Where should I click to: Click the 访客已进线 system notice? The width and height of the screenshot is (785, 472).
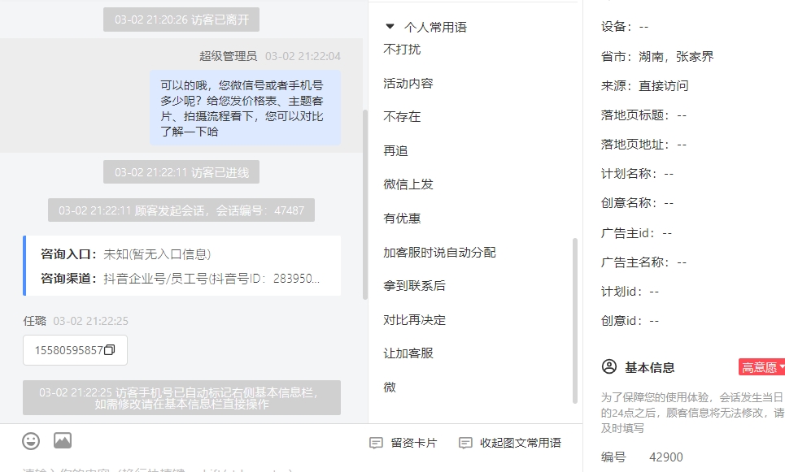pyautogui.click(x=181, y=172)
